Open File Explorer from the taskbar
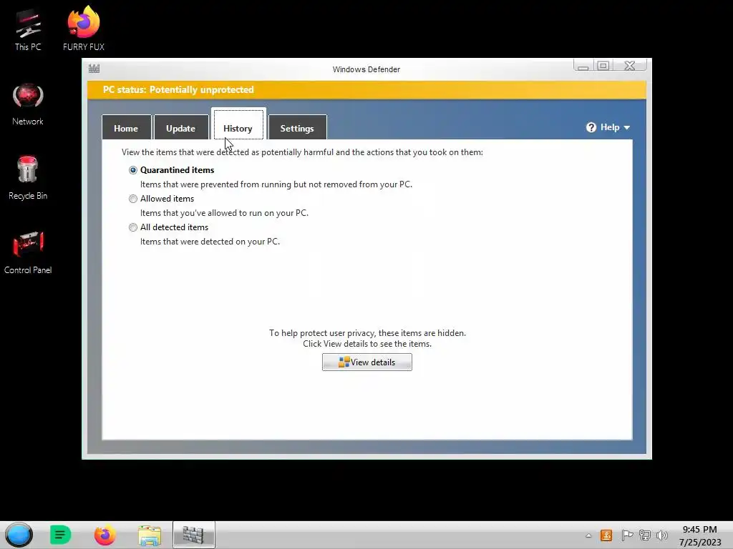Viewport: 733px width, 549px height. pyautogui.click(x=150, y=535)
